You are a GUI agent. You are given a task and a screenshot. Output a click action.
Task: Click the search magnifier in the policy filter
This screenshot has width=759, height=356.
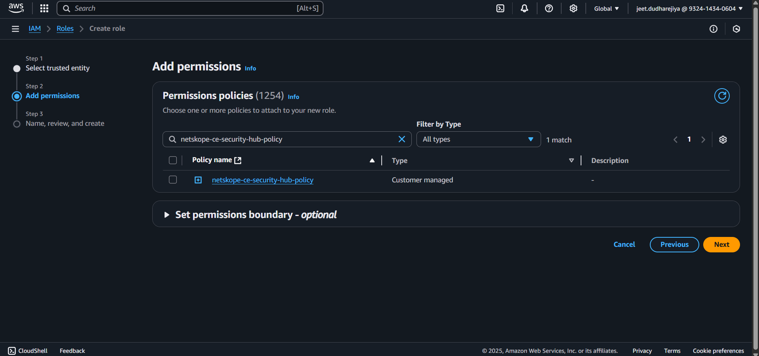pos(172,139)
